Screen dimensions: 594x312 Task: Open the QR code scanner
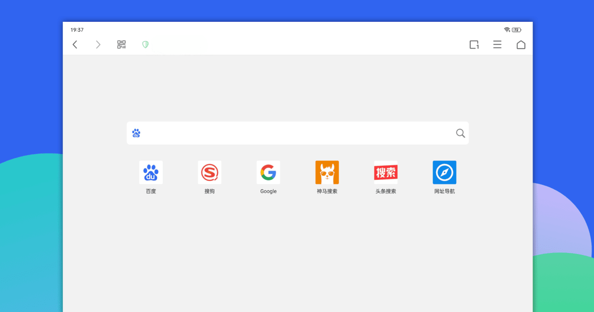point(121,44)
